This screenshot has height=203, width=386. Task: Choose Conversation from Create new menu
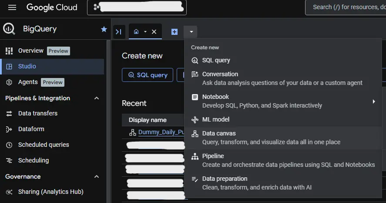(283, 78)
